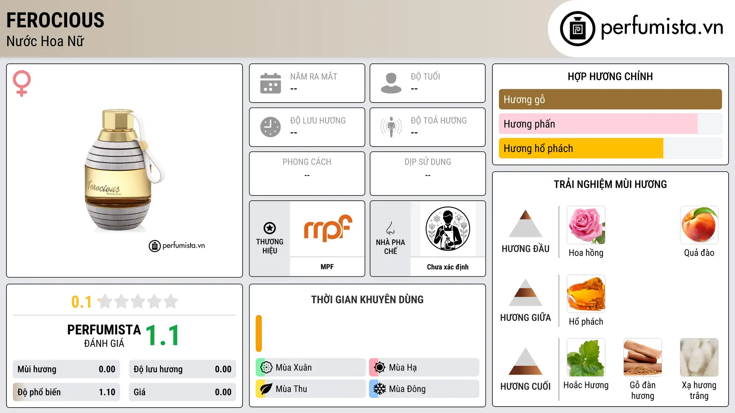Click the Hương hổ phách accord bar
735x413 pixels.
pyautogui.click(x=610, y=148)
